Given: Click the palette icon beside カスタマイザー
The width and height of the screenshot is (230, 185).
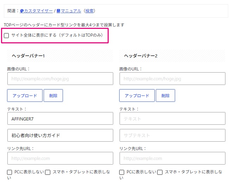Looking at the screenshot, I should pos(22,11).
